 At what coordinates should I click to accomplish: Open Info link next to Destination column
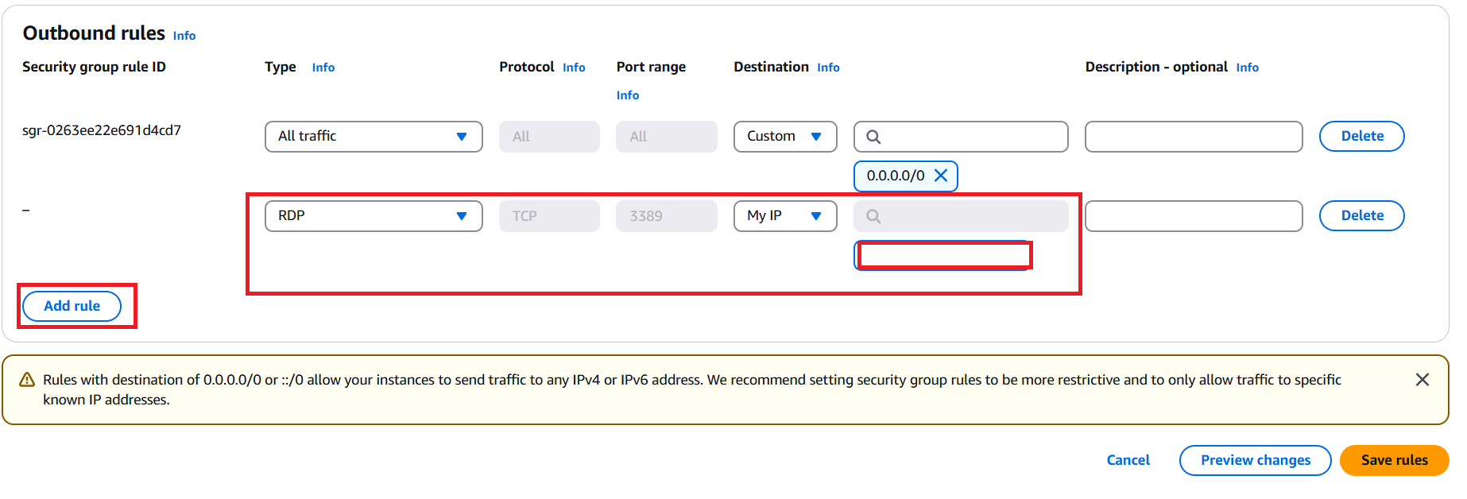pyautogui.click(x=828, y=68)
